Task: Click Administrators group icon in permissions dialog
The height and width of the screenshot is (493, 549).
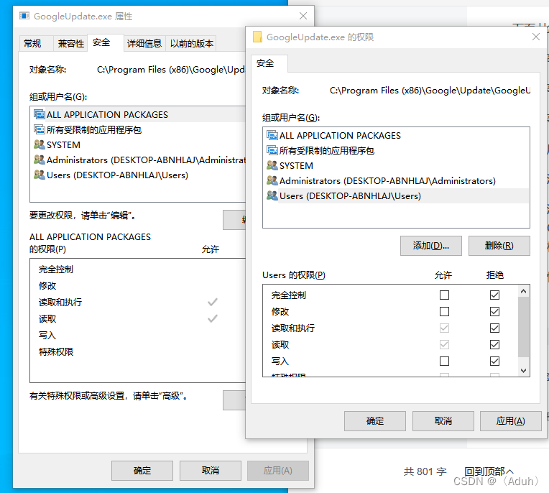Action: coord(272,180)
